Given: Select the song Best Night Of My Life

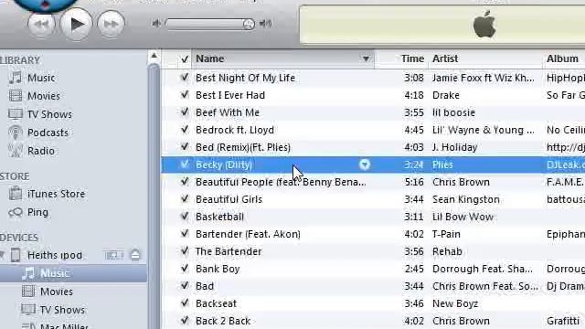Looking at the screenshot, I should click(x=246, y=78).
